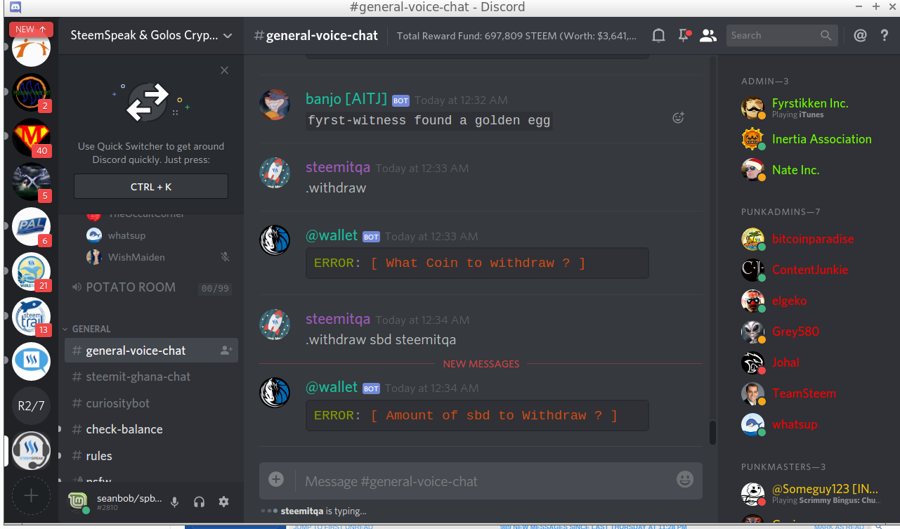
Task: Toggle the member list icon
Action: (708, 35)
